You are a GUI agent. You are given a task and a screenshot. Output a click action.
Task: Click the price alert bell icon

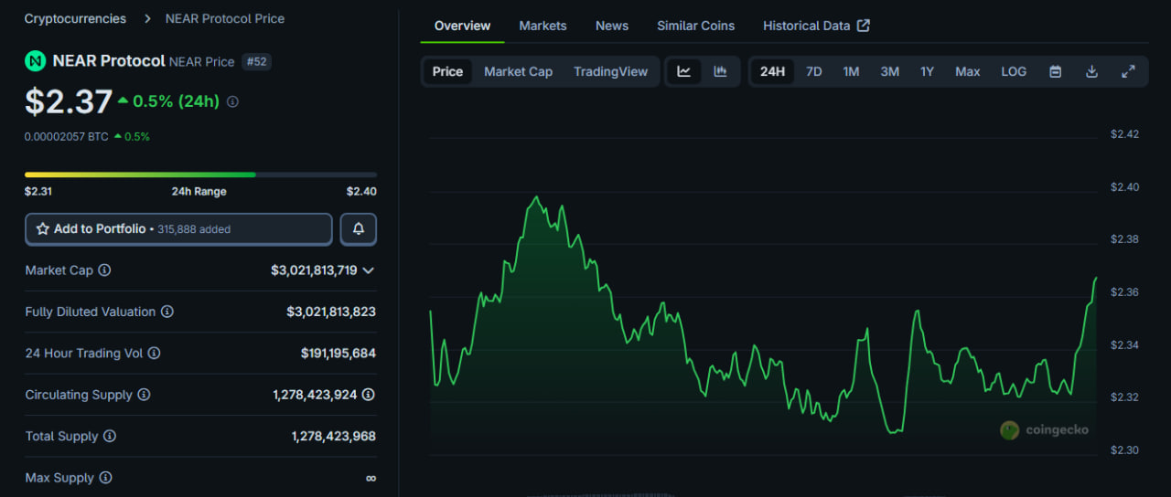(x=359, y=229)
